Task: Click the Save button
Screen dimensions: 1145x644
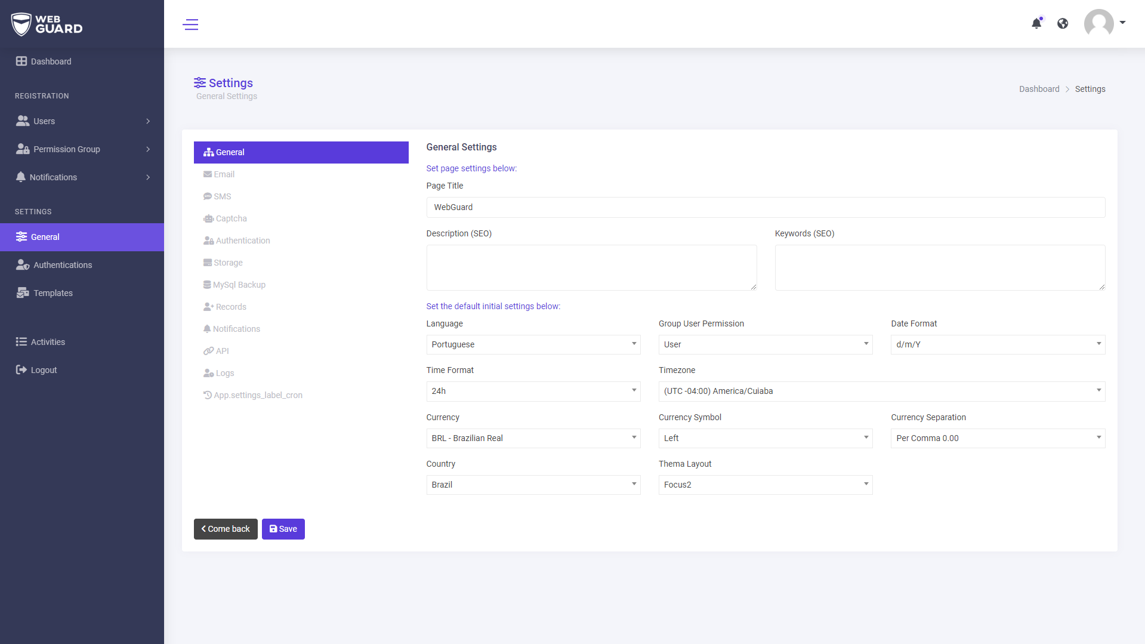Action: (283, 529)
